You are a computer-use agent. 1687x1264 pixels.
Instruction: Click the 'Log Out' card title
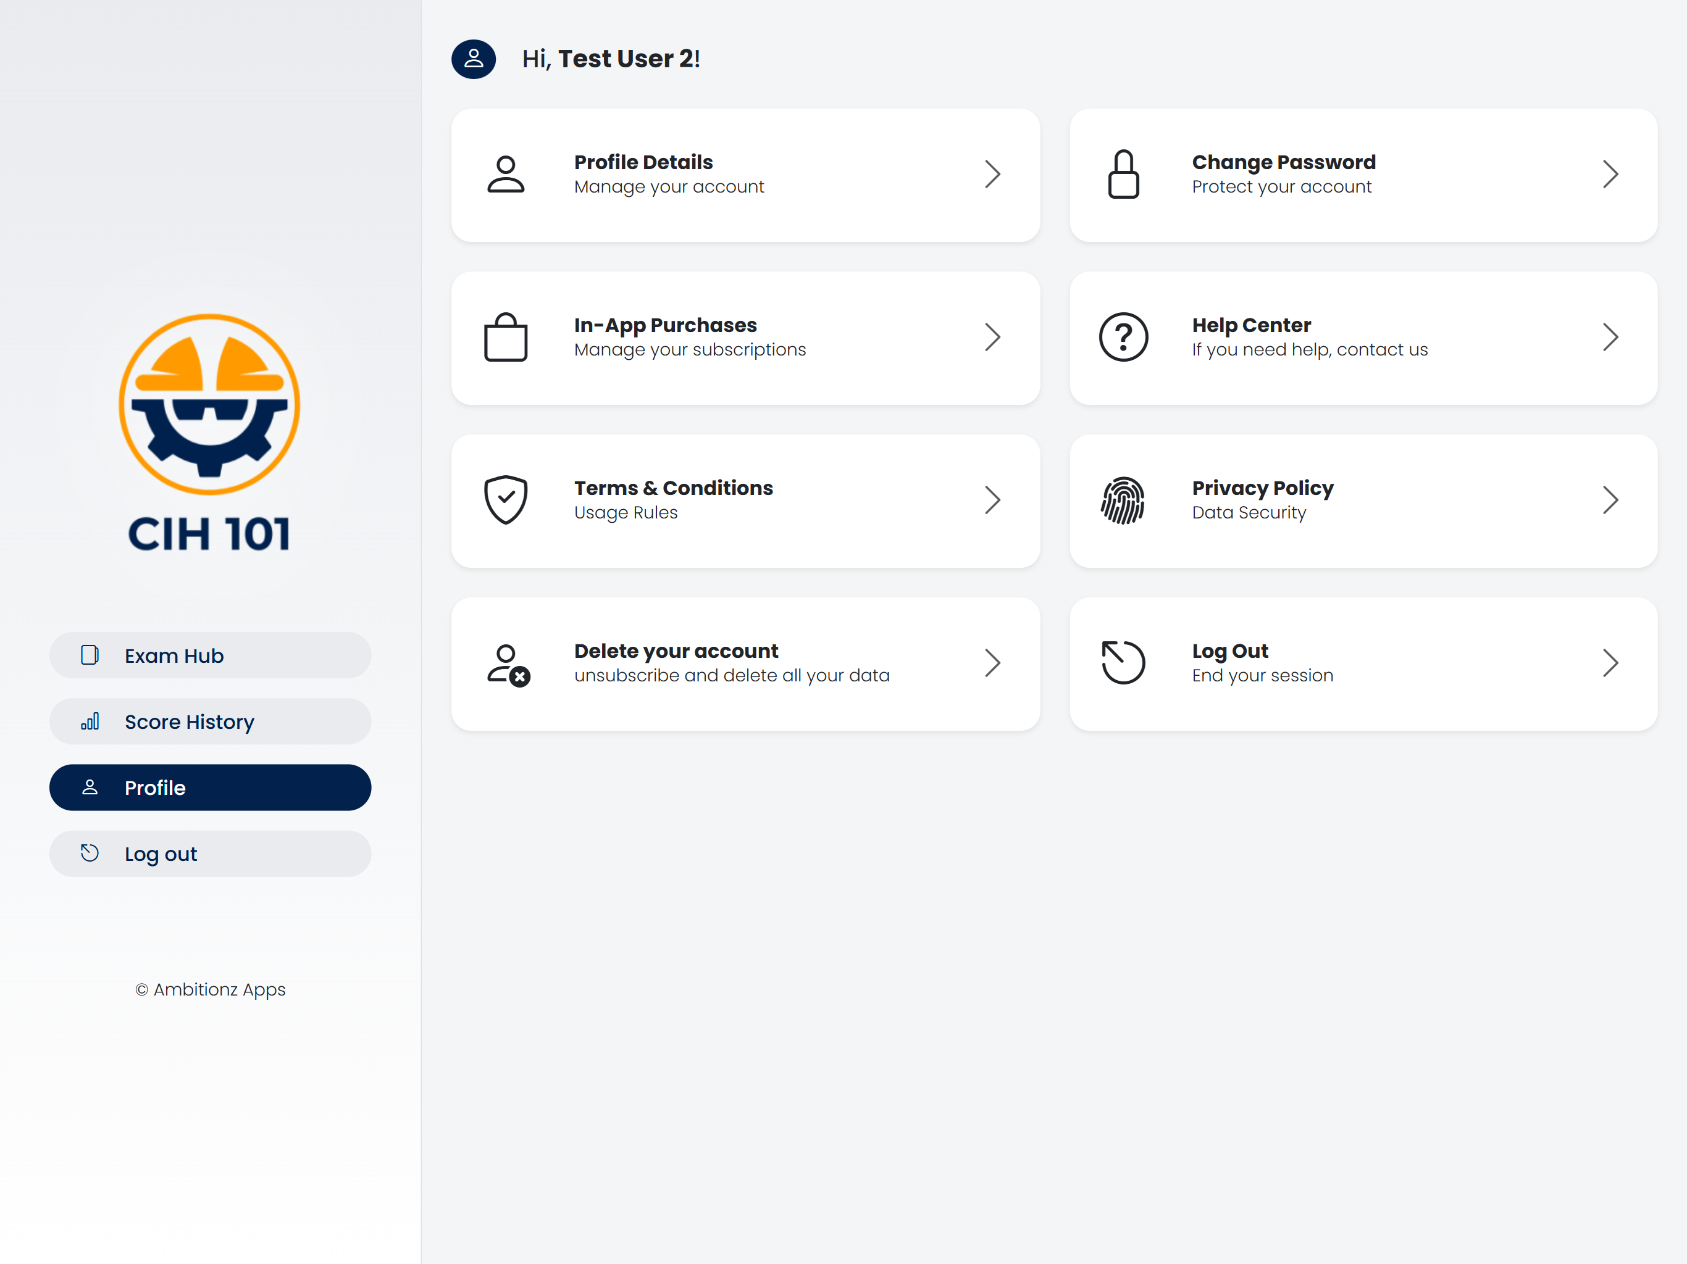[x=1230, y=651]
